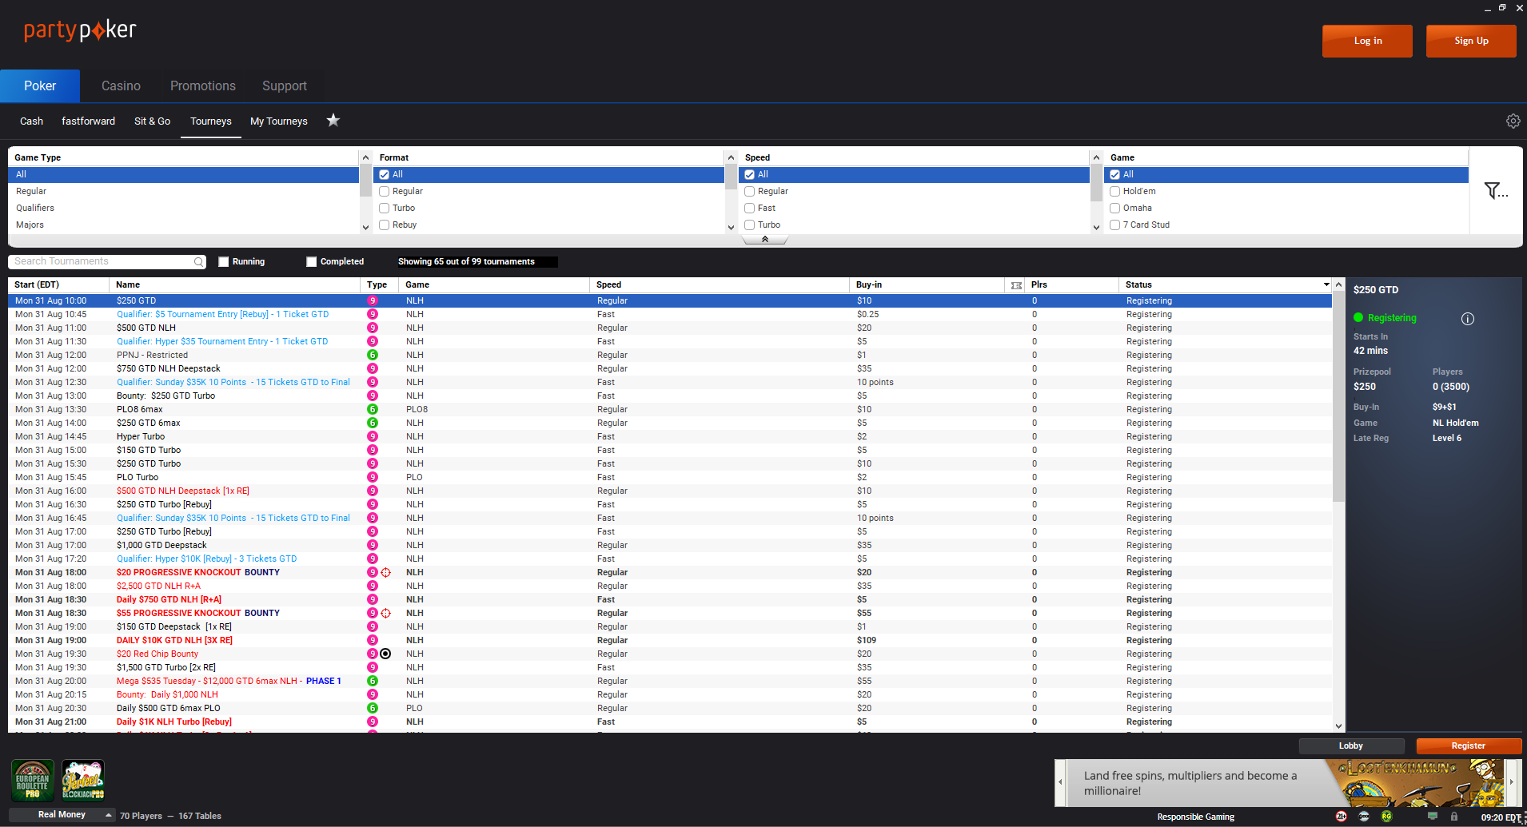Click the 6-max badge on PPNJ - Restricted row

(x=373, y=356)
